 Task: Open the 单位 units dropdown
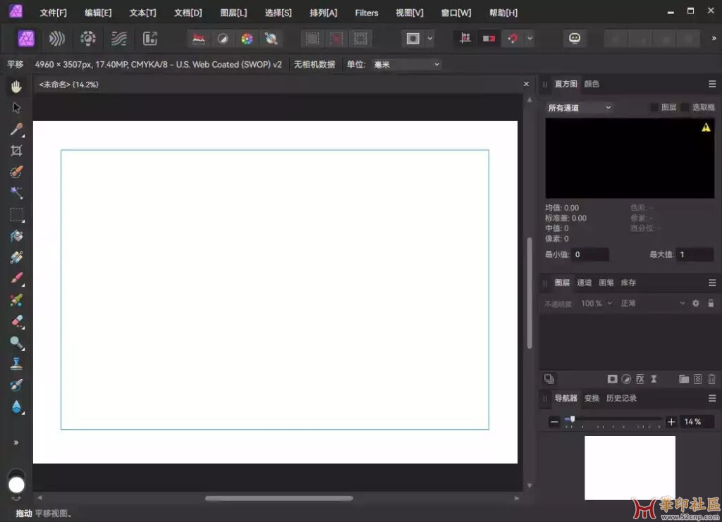[406, 64]
